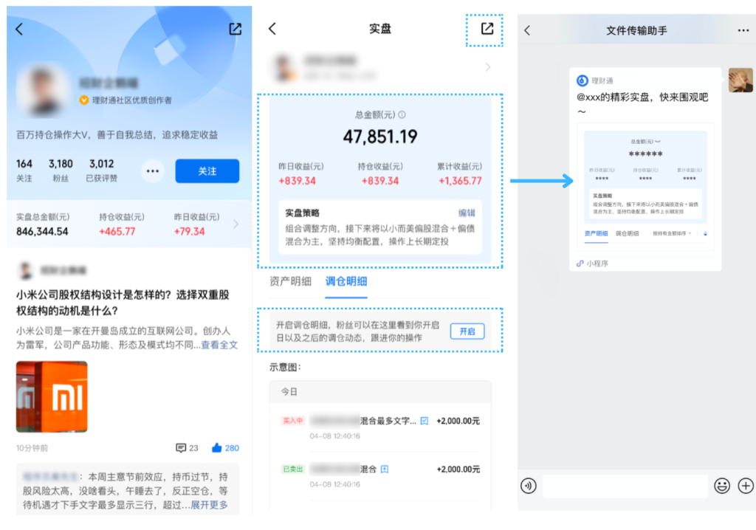Expand the chevron beside 昨日收益 on profile

236,224
